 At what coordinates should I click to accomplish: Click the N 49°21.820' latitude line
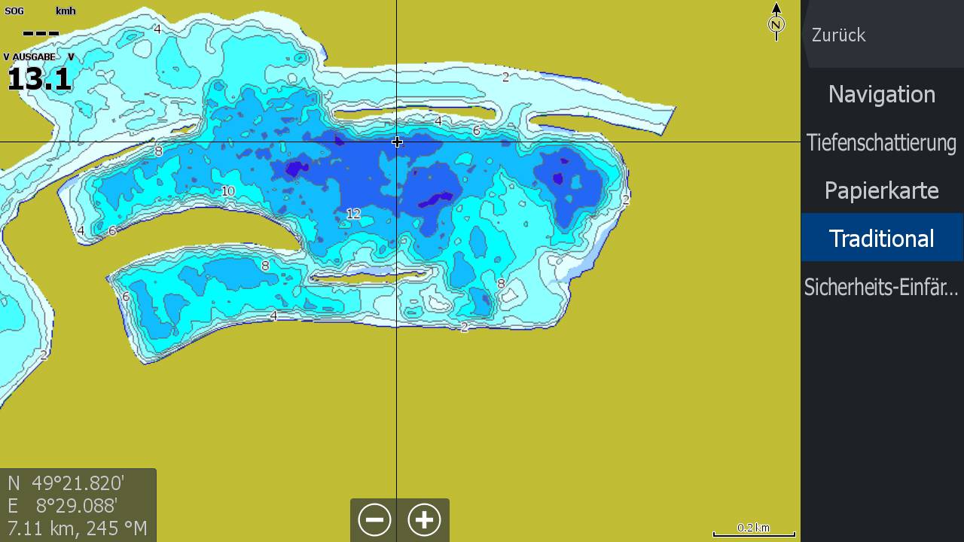pyautogui.click(x=66, y=483)
